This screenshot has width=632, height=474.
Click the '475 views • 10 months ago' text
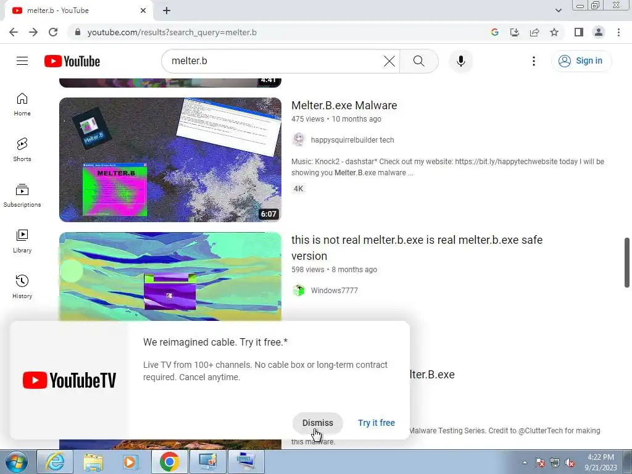tap(336, 119)
